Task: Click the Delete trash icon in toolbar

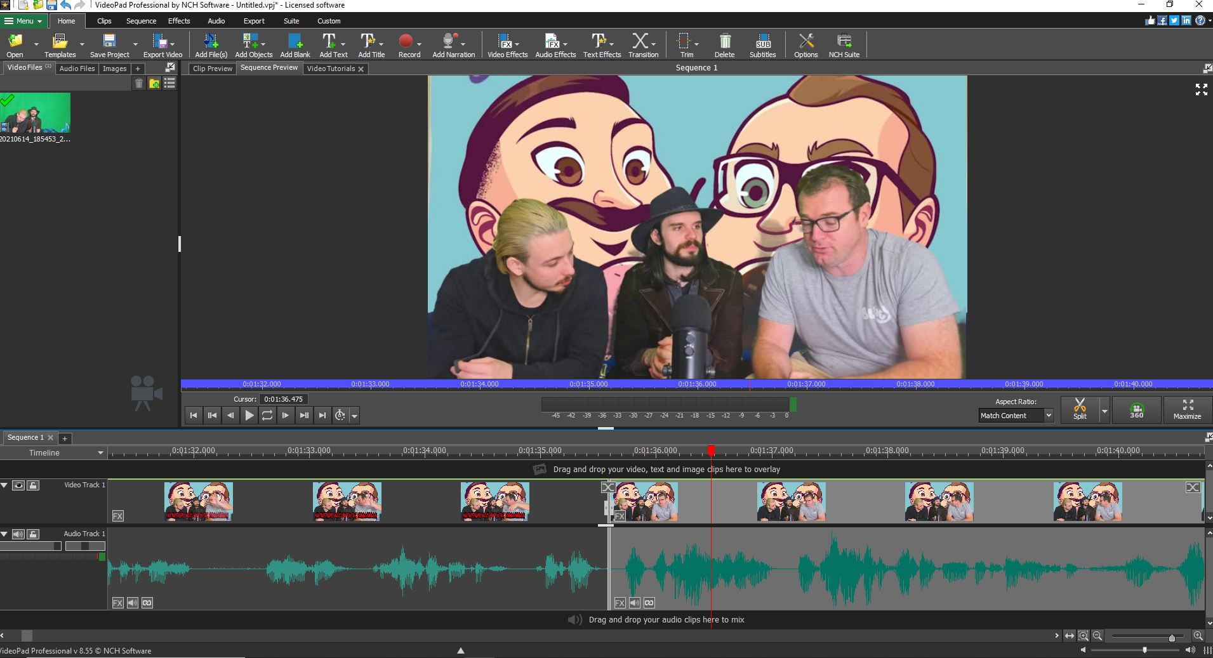Action: [x=724, y=45]
